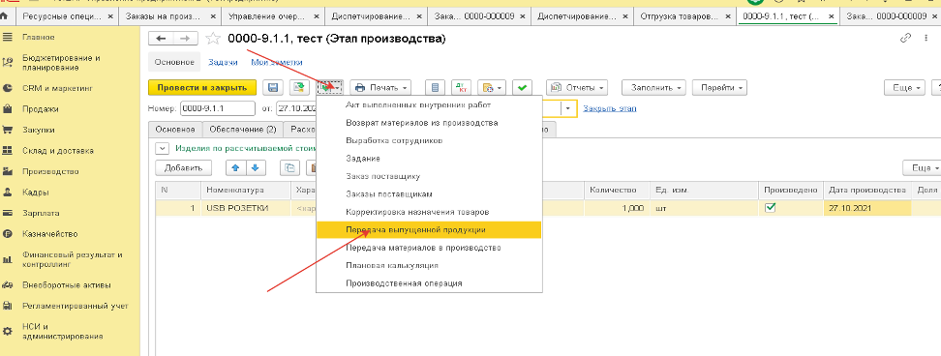Close the Отгрузка товаров tab

click(728, 16)
